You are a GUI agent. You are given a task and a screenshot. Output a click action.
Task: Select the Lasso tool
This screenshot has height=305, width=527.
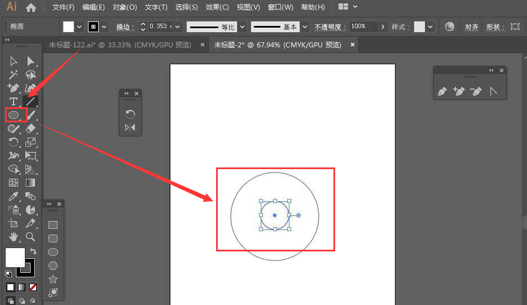point(30,74)
